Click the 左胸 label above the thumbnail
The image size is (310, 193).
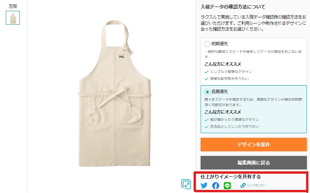click(x=13, y=6)
